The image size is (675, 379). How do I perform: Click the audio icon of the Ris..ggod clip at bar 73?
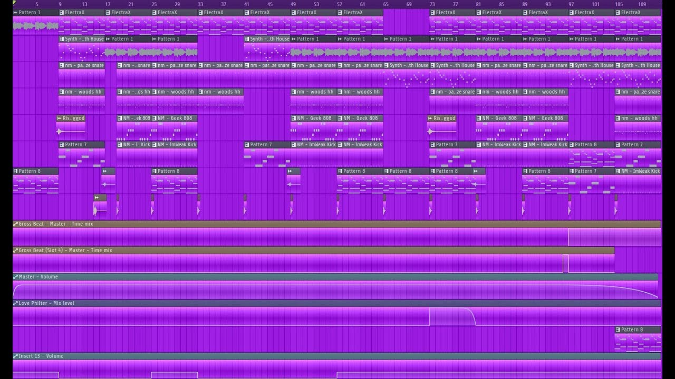[431, 118]
